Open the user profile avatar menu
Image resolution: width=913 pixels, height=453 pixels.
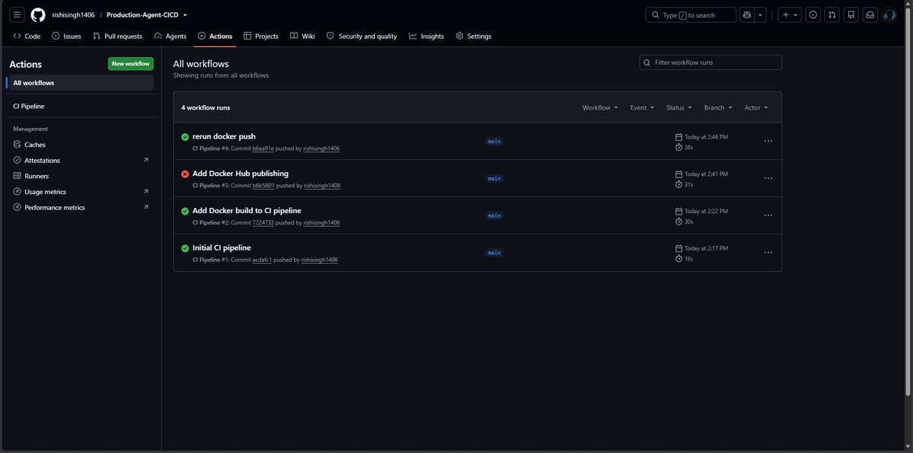tap(889, 14)
